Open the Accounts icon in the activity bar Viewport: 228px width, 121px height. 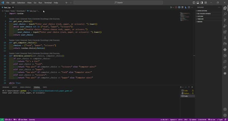[225, 109]
